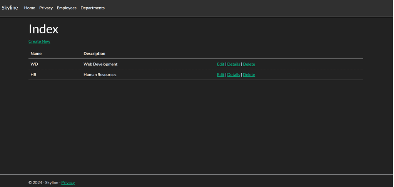Click the Description column header
The image size is (394, 187).
pyautogui.click(x=94, y=54)
